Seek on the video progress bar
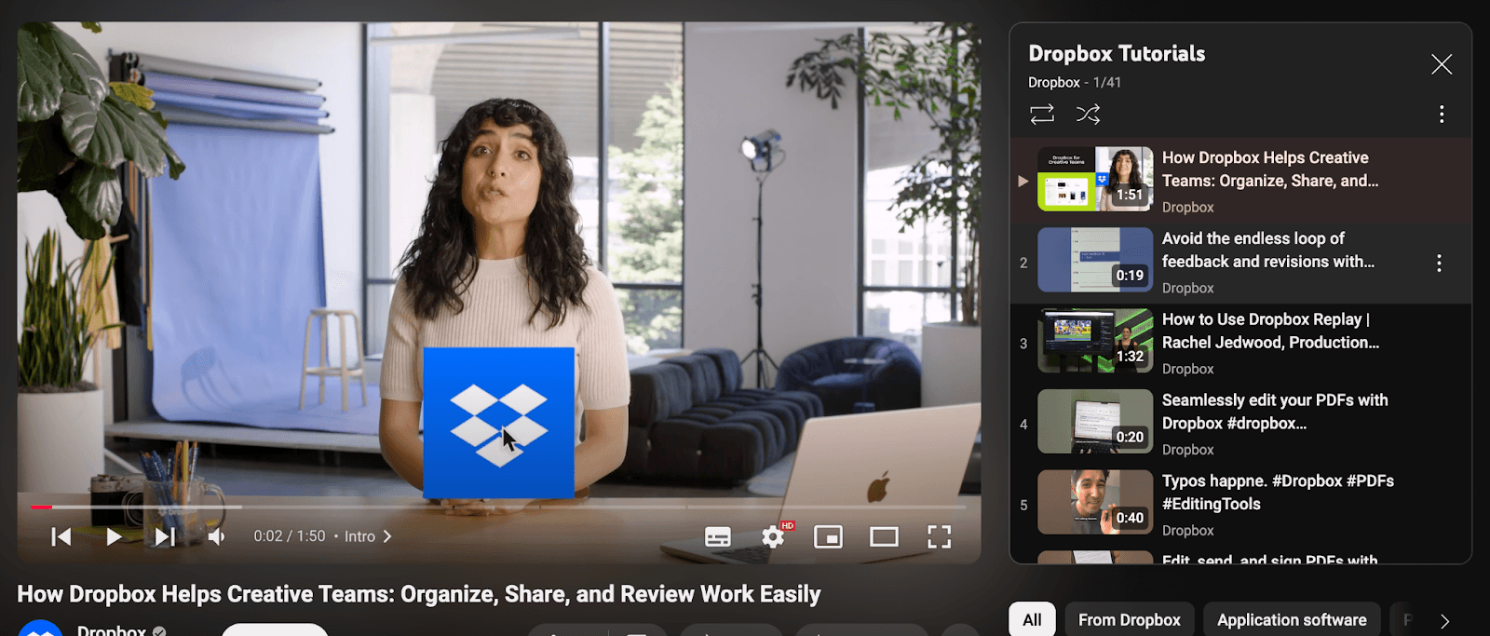The height and width of the screenshot is (636, 1490). 498,507
